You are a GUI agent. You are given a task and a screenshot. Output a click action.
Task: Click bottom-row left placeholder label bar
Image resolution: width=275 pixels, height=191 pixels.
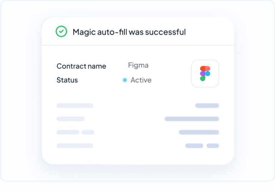[x=75, y=145]
